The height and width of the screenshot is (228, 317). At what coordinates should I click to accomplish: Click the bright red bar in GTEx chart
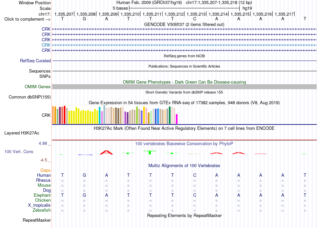pyautogui.click(x=64, y=115)
